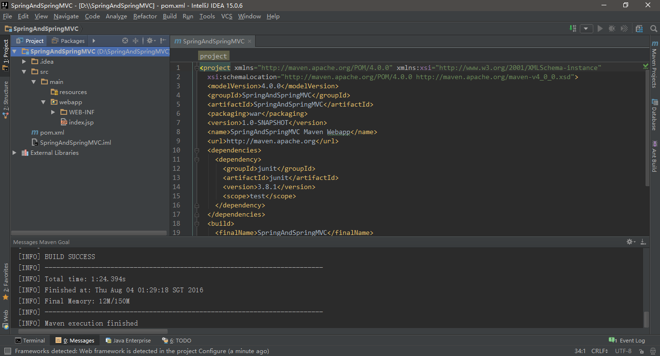Image resolution: width=660 pixels, height=356 pixels.
Task: Expand the WEB-INF folder
Action: point(53,112)
